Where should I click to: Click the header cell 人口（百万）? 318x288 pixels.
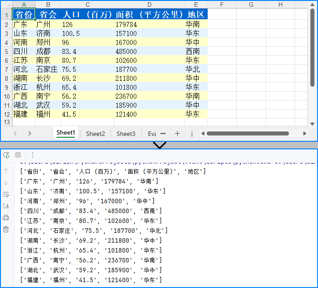pos(87,14)
